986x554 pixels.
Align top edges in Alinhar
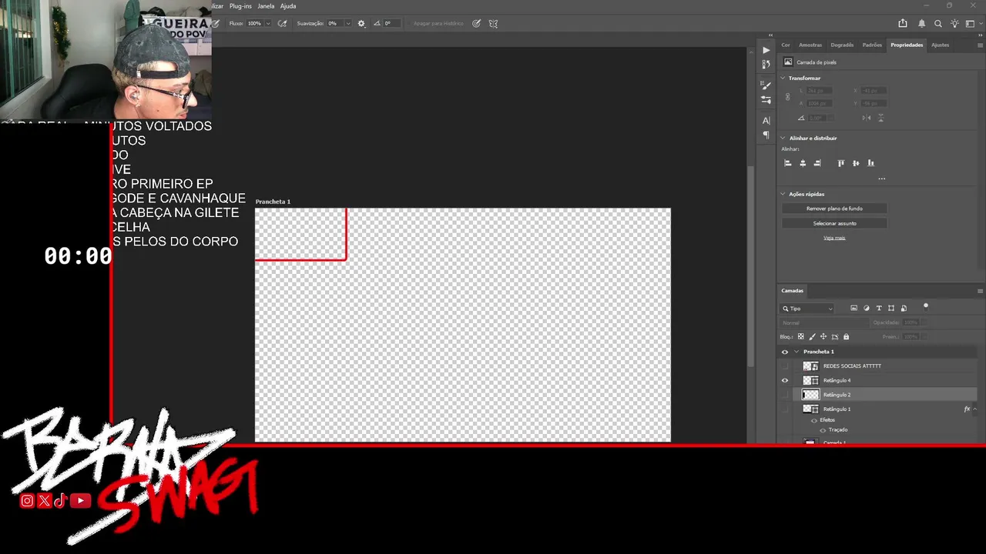(841, 163)
